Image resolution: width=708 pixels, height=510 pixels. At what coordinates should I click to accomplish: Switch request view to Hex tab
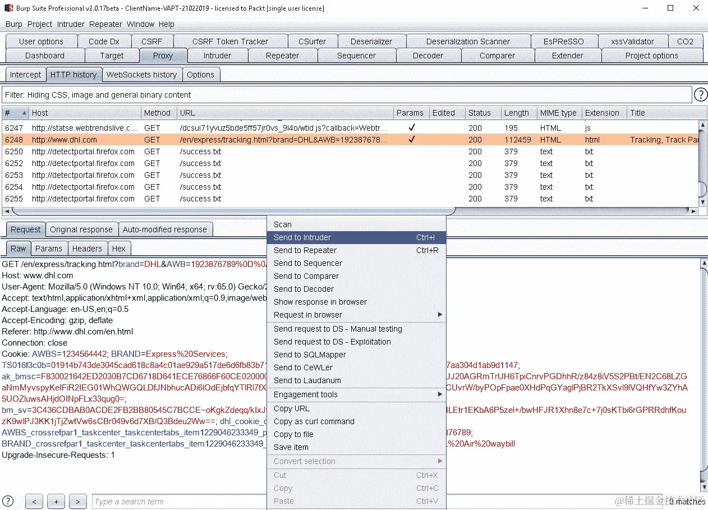(x=119, y=249)
